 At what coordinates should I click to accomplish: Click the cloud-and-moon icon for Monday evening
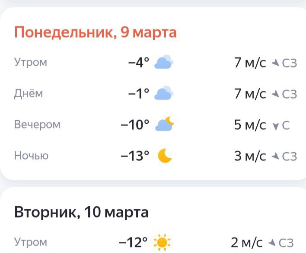coord(164,125)
